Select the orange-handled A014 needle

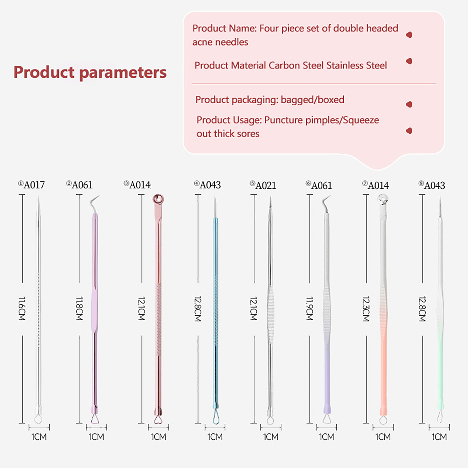383,307
